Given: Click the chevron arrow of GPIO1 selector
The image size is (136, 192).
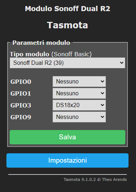Looking at the screenshot, I should 102,93.
